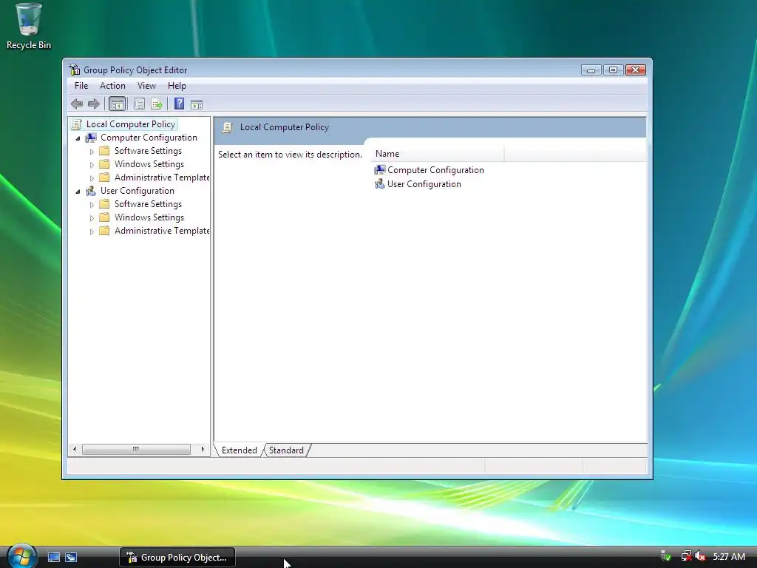The height and width of the screenshot is (568, 757).
Task: Expand Software Settings under Computer Configuration
Action: (x=92, y=152)
